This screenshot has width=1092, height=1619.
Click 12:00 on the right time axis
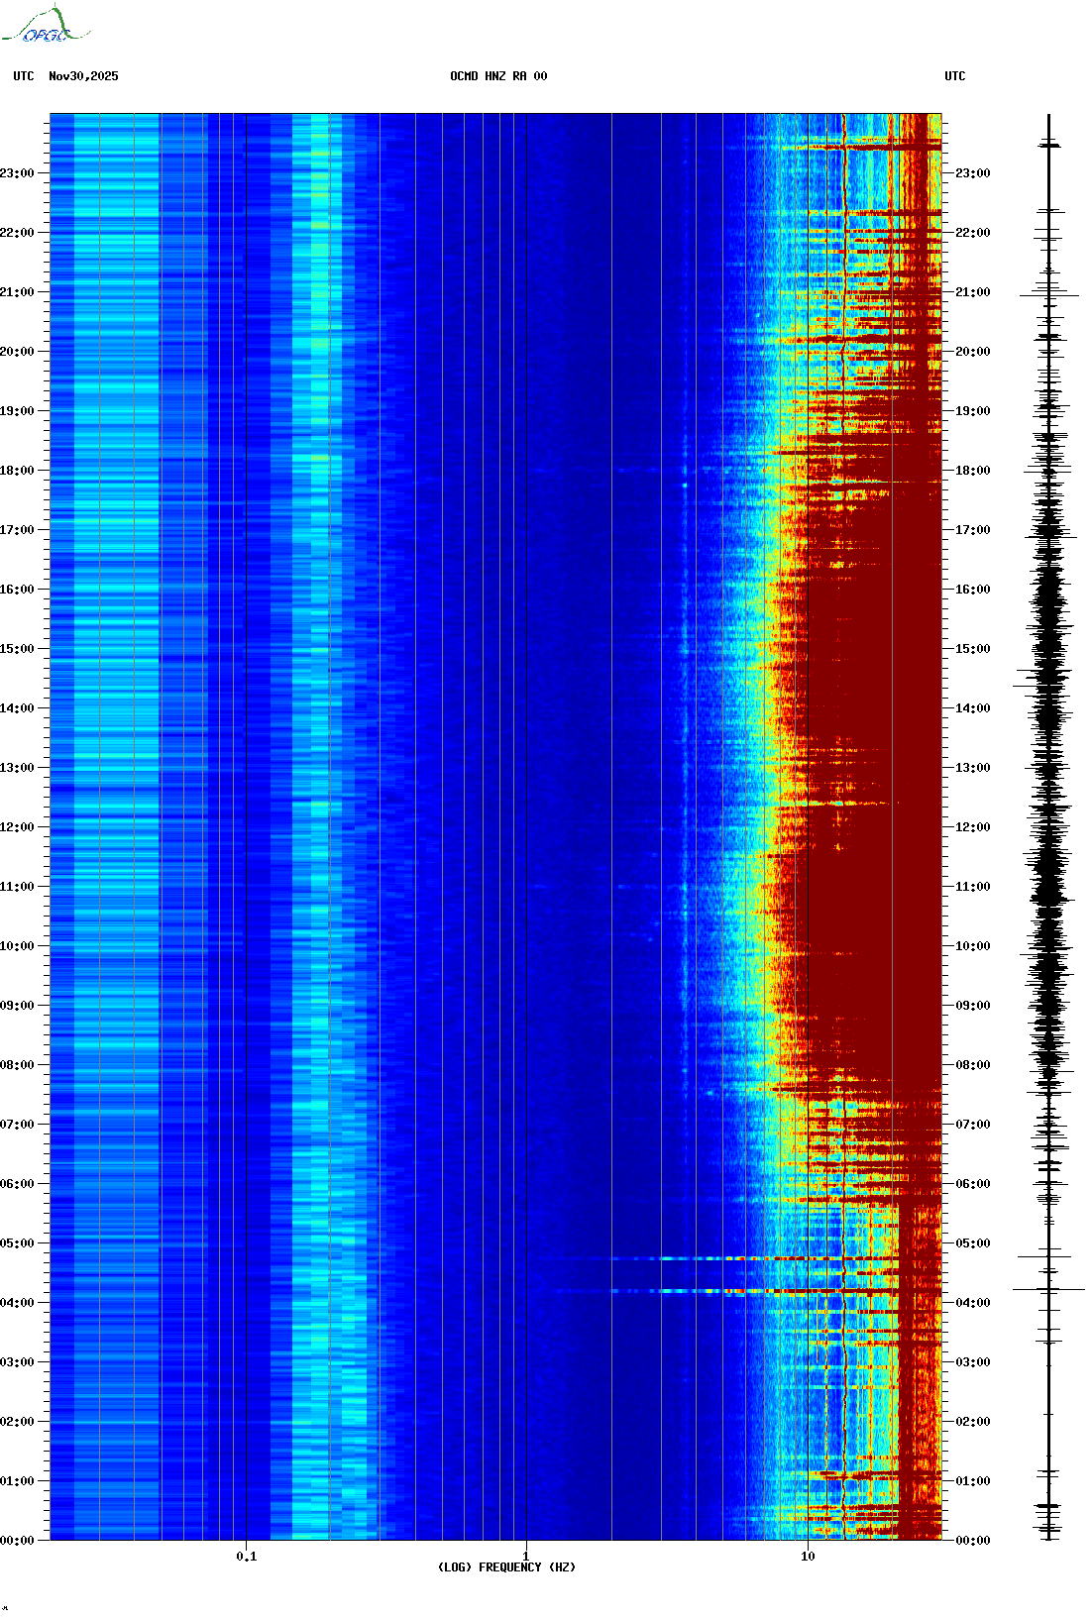tap(973, 827)
